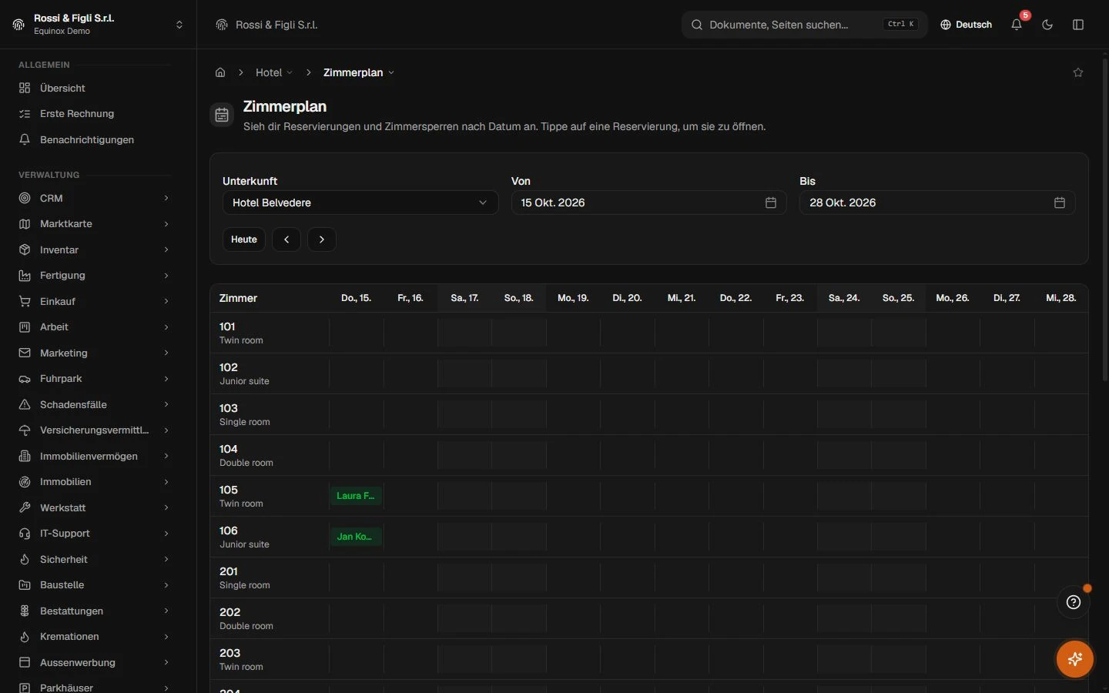Expand the Baustelle sidebar section
Image resolution: width=1109 pixels, height=693 pixels.
[x=94, y=585]
